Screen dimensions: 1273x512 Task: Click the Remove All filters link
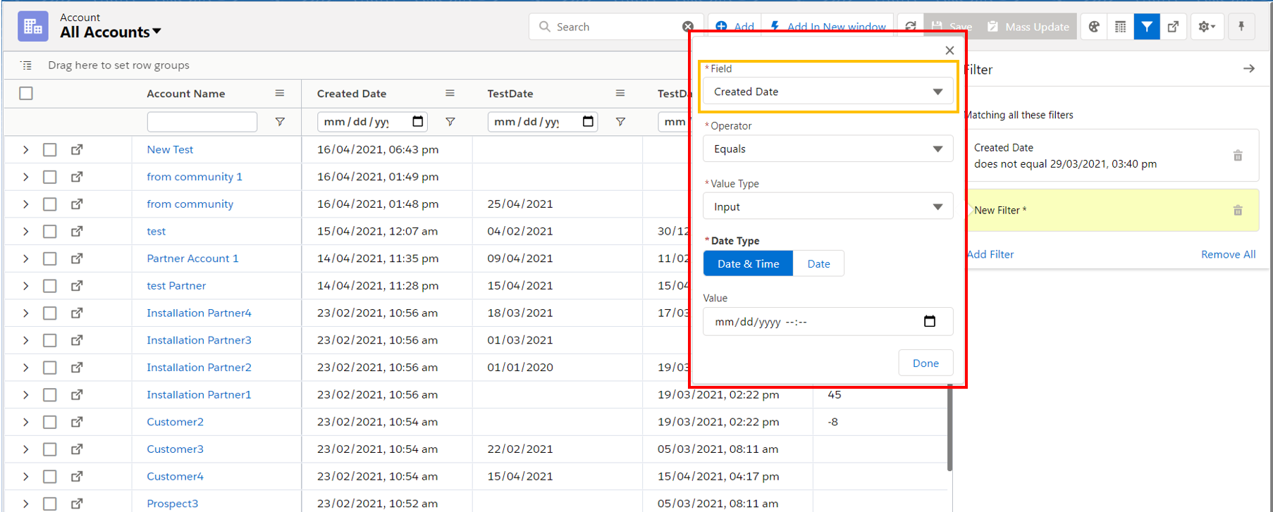click(1228, 254)
